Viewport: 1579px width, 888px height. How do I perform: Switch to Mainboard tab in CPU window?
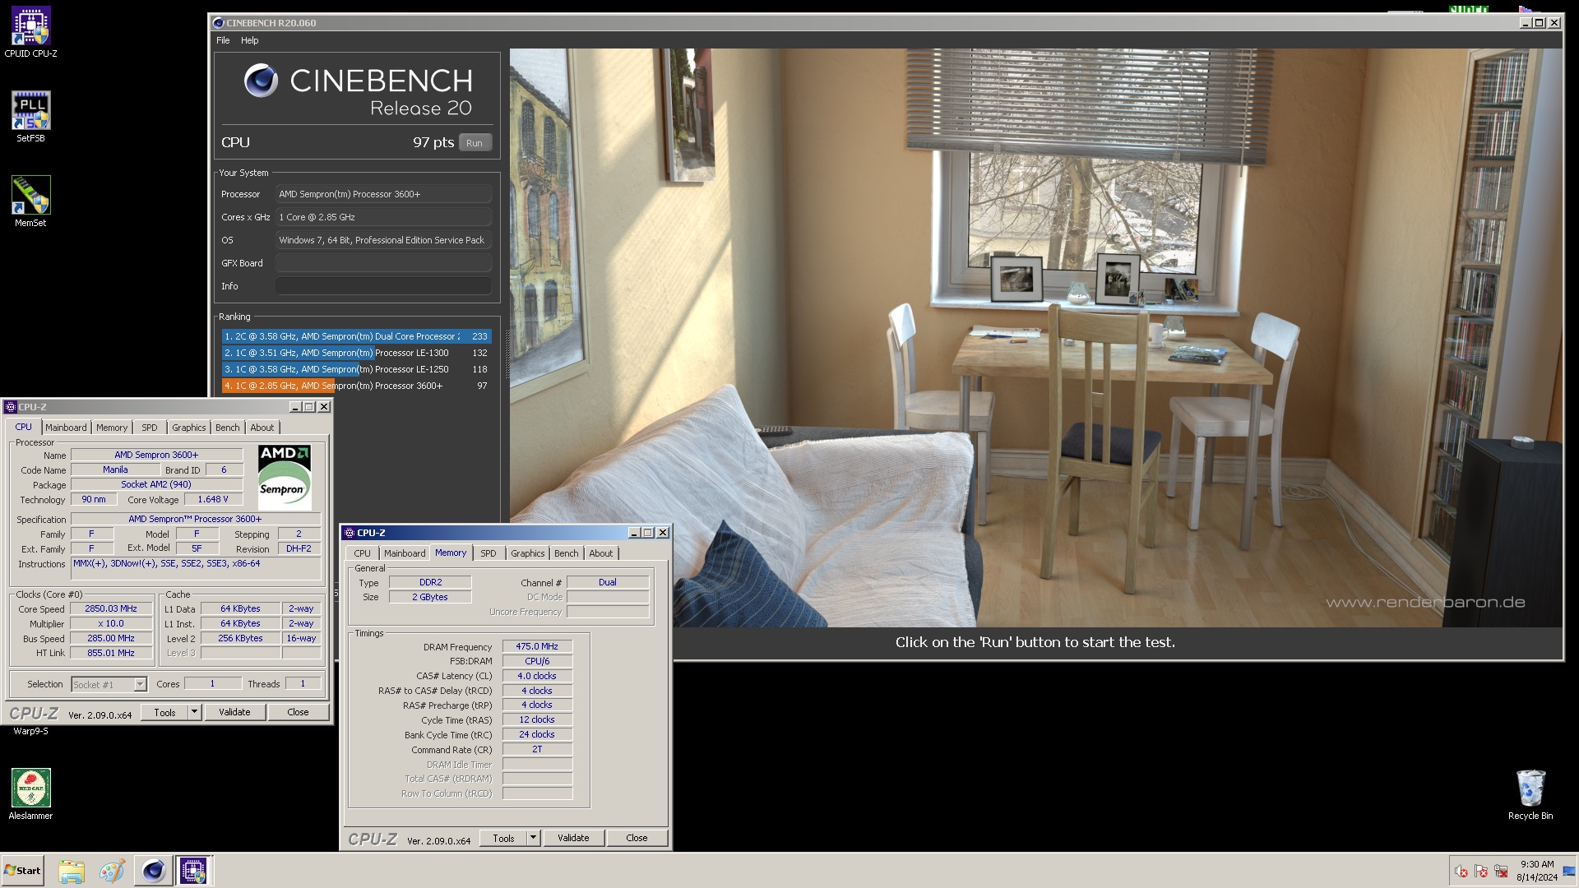66,428
